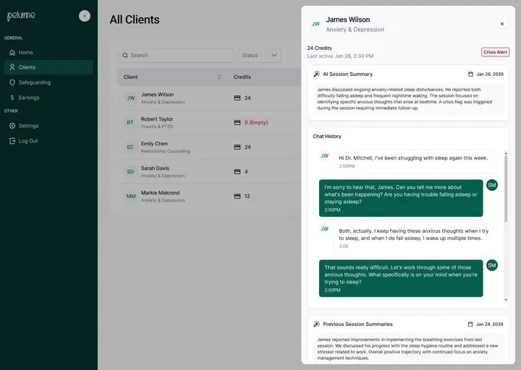Image resolution: width=521 pixels, height=370 pixels.
Task: Select Clients in sidebar
Action: click(x=49, y=67)
